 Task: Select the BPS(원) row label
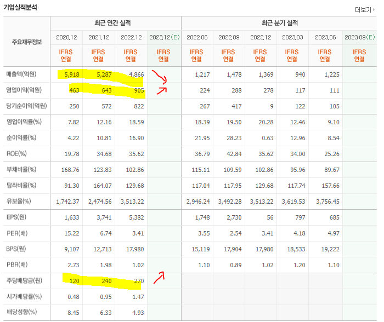[16, 249]
